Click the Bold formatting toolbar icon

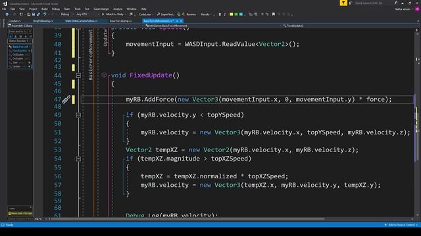[220, 14]
